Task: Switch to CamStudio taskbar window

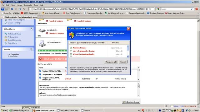Action: point(68,110)
